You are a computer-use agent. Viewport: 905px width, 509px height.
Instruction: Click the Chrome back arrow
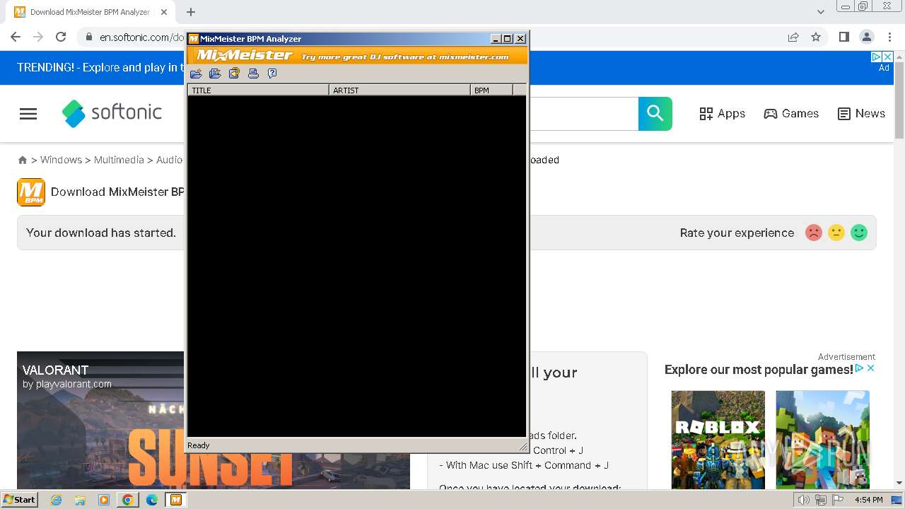point(16,37)
